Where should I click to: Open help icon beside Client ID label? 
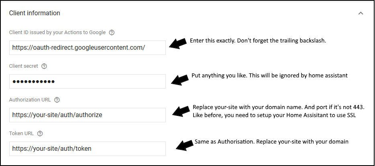(x=112, y=32)
